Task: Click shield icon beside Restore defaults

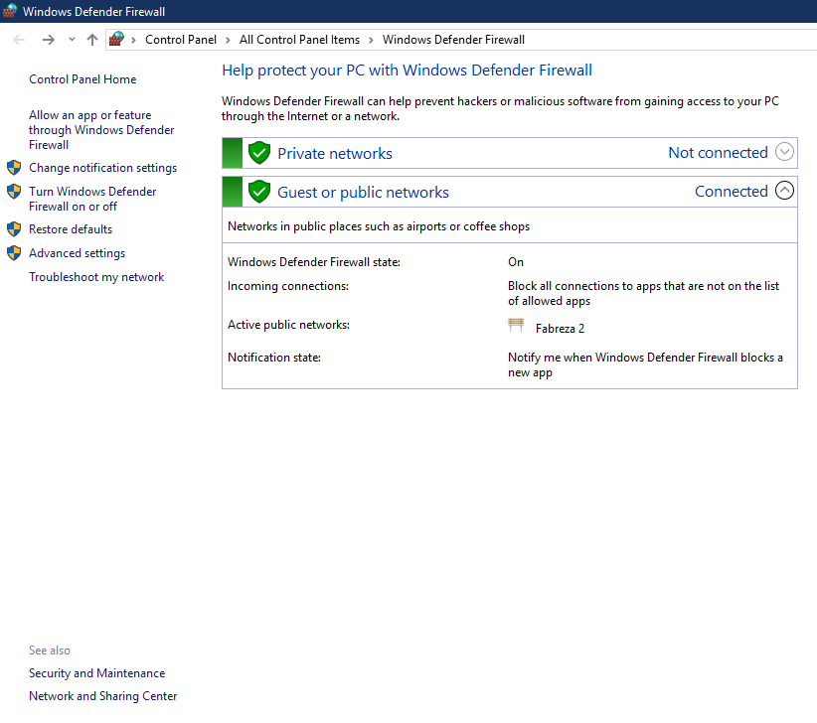Action: [14, 229]
